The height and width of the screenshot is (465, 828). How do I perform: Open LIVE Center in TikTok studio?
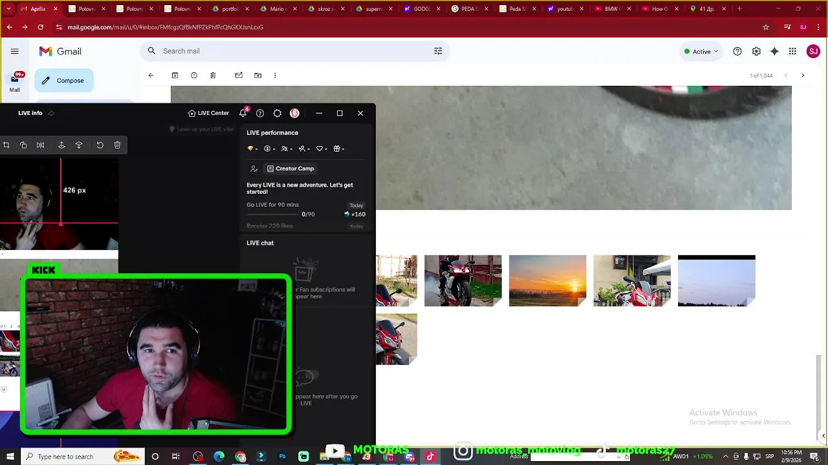(x=208, y=113)
